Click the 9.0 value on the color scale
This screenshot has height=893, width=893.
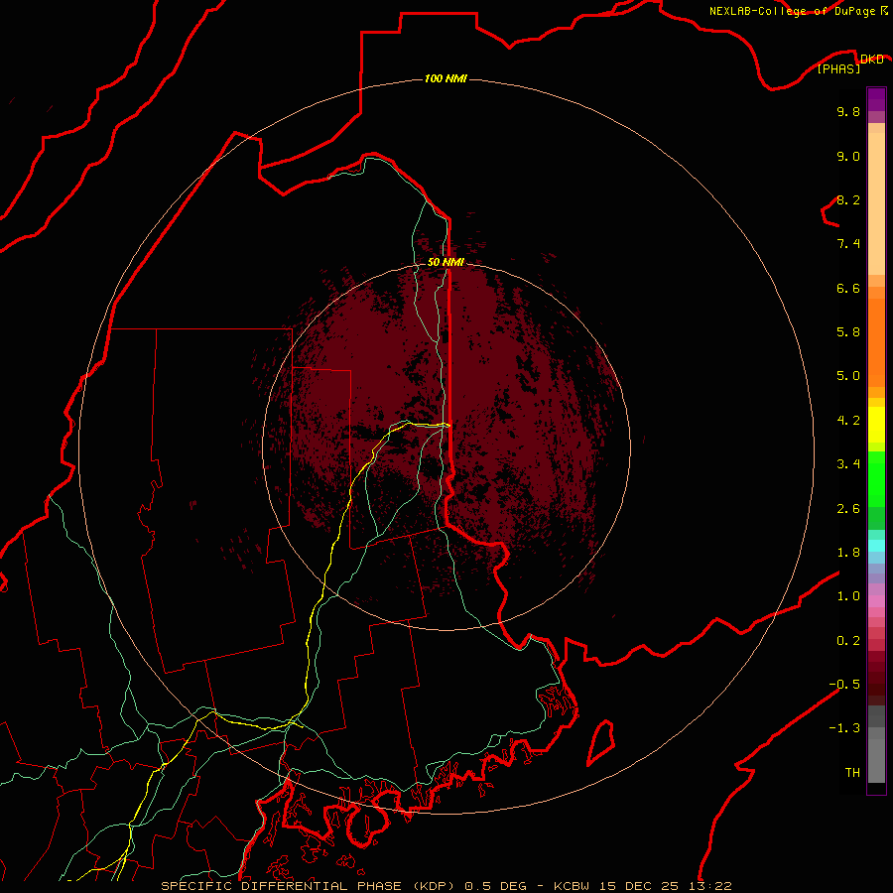848,156
